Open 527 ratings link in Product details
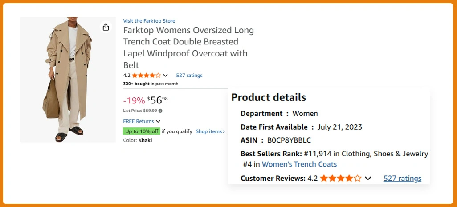The image size is (457, 207). click(x=402, y=179)
